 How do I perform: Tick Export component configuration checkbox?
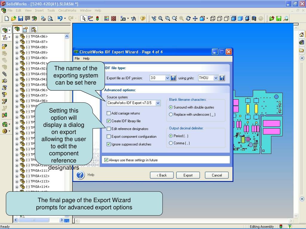(109, 137)
